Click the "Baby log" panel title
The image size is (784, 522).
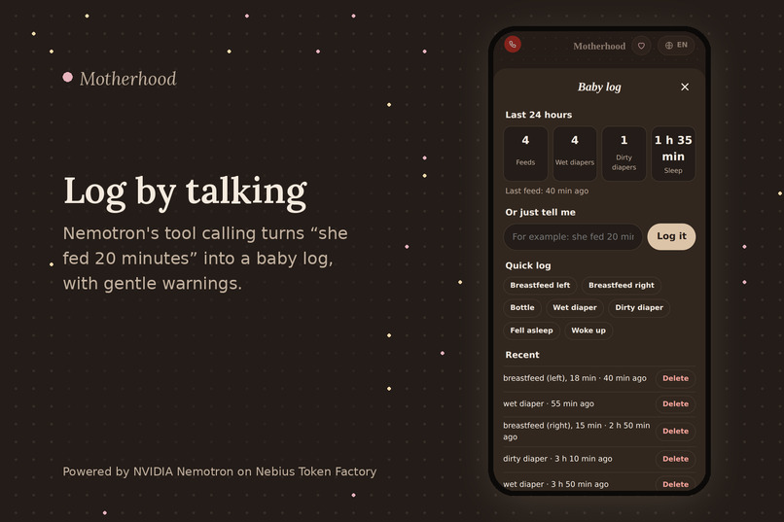point(599,87)
